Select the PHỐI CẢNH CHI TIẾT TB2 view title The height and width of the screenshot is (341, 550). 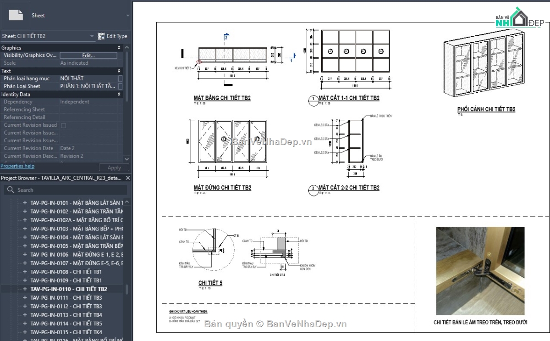(x=486, y=109)
